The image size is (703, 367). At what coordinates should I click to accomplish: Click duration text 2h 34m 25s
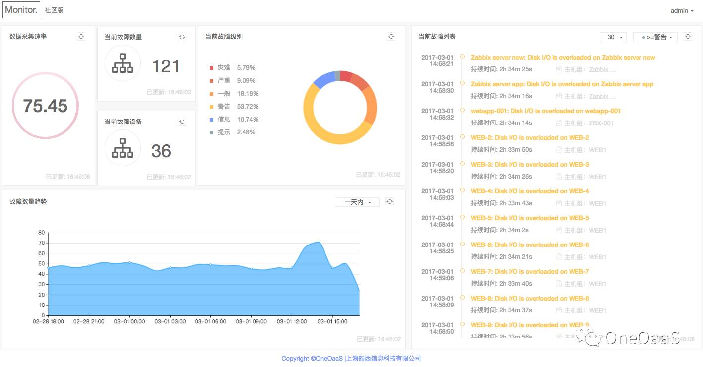pos(502,69)
